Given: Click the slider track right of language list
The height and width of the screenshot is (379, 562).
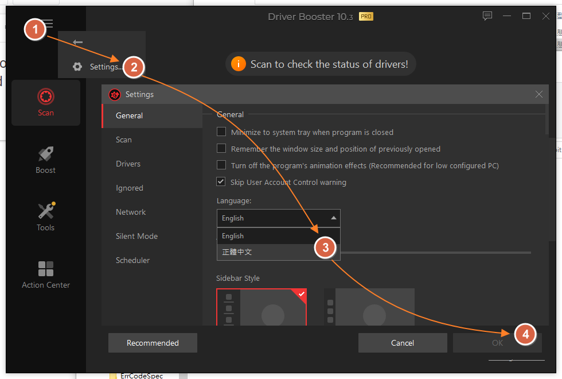Looking at the screenshot, I should [x=435, y=253].
